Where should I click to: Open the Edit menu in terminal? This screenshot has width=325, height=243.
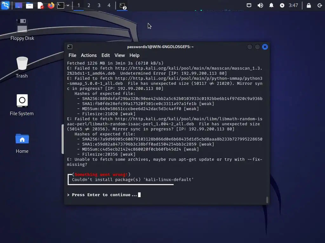pos(105,55)
